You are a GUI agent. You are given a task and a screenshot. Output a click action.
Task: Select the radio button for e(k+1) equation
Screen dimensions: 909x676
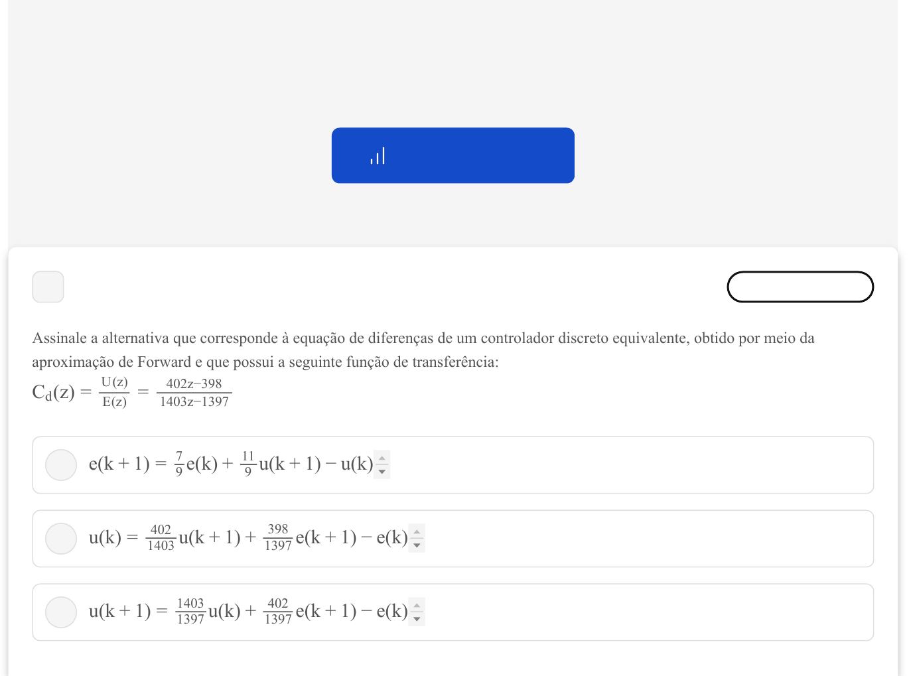61,464
